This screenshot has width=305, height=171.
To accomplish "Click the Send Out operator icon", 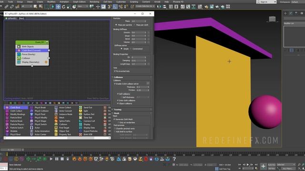I will (x=81, y=107).
